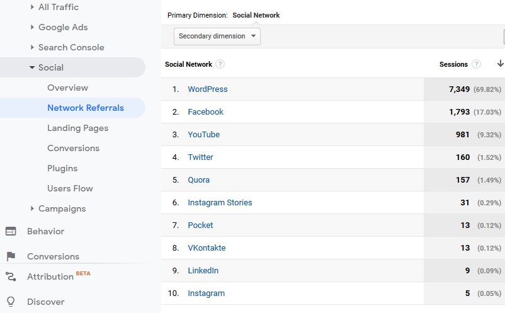
Task: Select Users Flow in the sidebar
Action: pos(70,188)
